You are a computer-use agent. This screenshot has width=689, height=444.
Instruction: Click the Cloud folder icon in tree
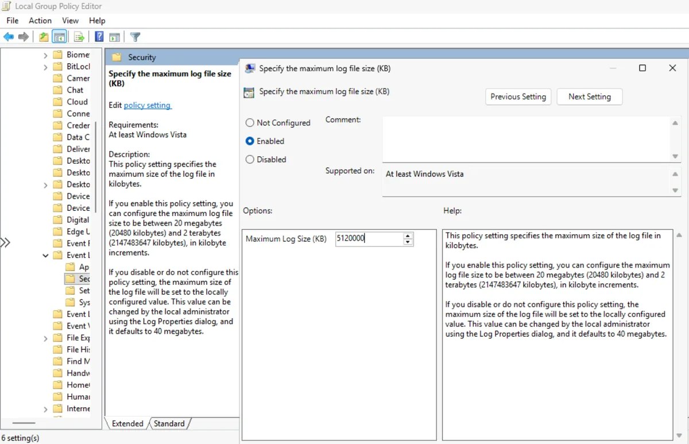57,102
